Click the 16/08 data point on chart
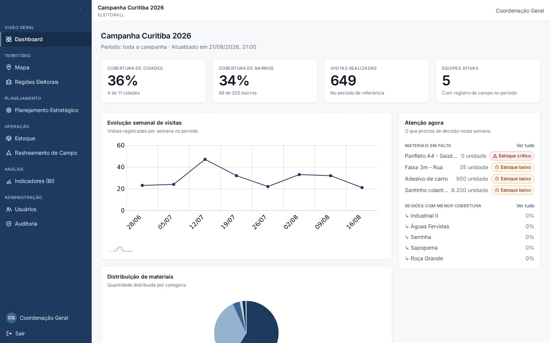 point(362,188)
